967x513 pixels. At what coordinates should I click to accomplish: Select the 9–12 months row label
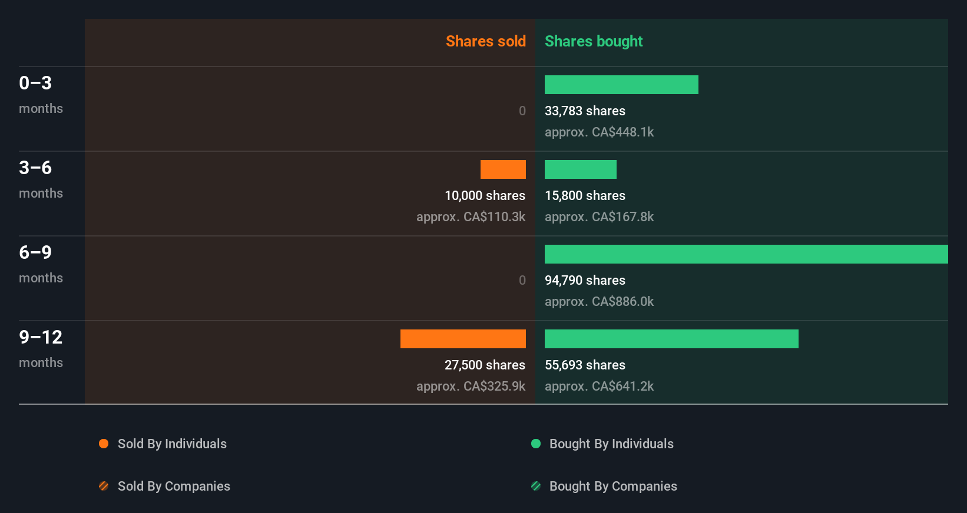pyautogui.click(x=41, y=348)
